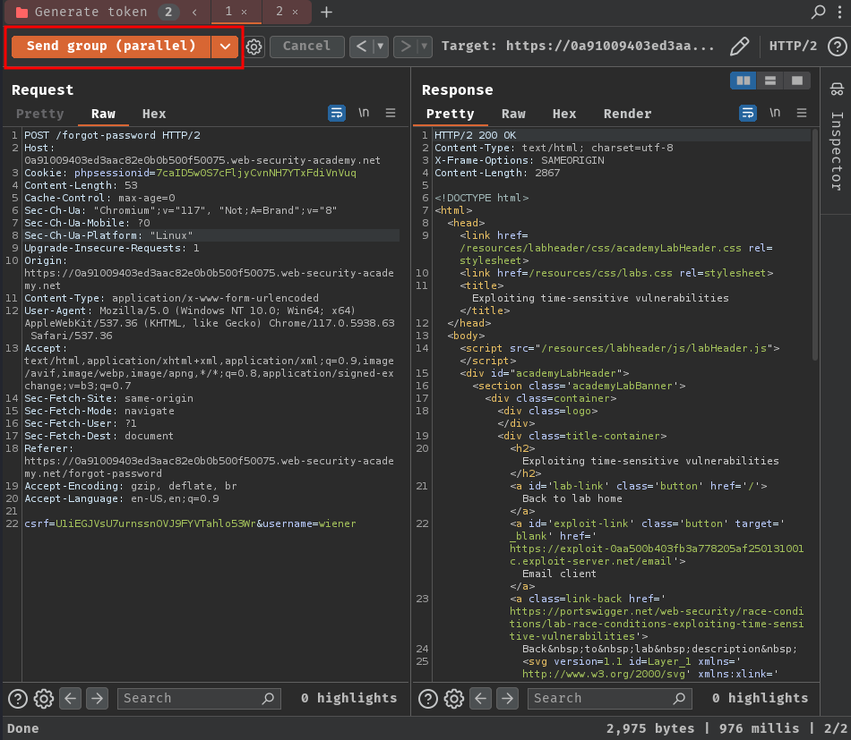Image resolution: width=851 pixels, height=740 pixels.
Task: Click Request pane 0 highlights label
Action: [349, 698]
